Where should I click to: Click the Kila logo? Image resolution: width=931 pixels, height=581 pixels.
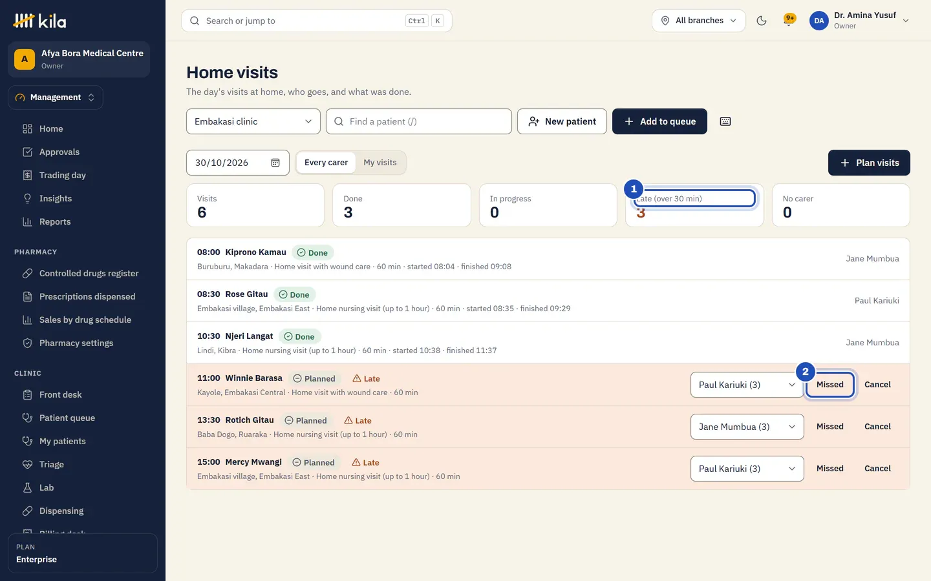(39, 21)
